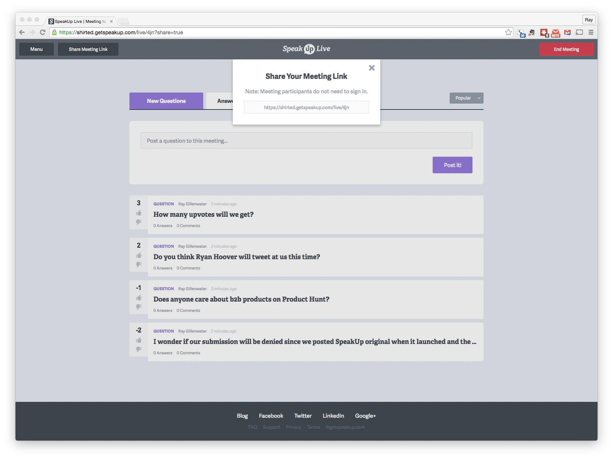Go forward in browser history
Image resolution: width=613 pixels, height=459 pixels.
tap(32, 32)
